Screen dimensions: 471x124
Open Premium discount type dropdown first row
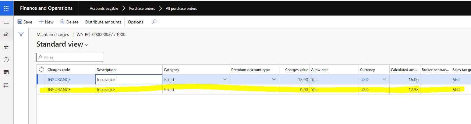(x=274, y=79)
